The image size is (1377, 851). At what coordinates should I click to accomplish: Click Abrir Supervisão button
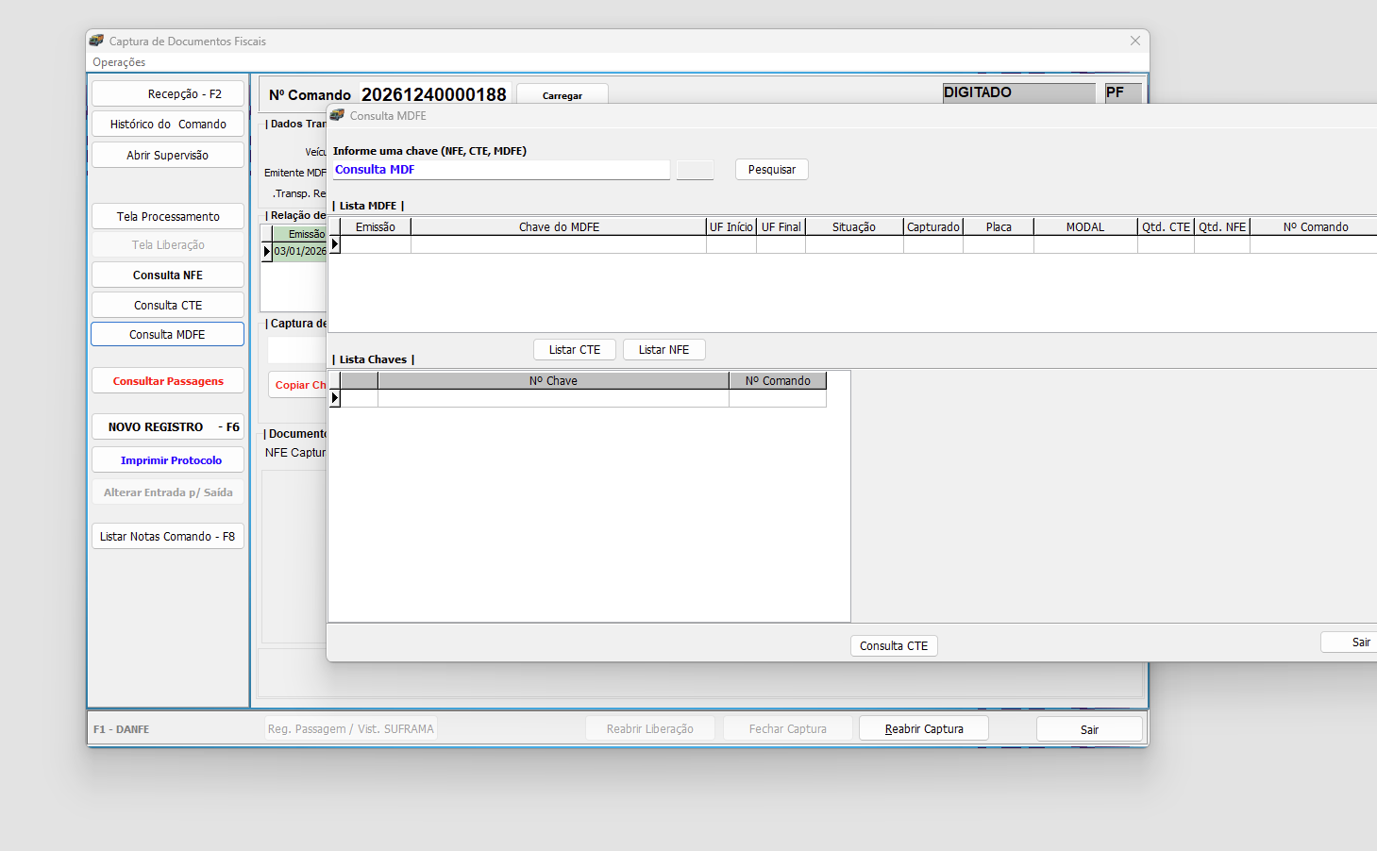tap(167, 156)
